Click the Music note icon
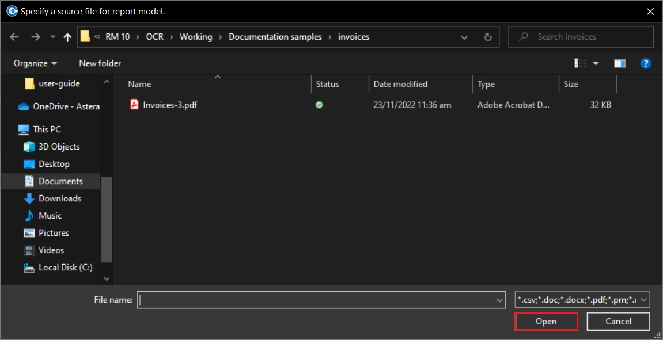Image resolution: width=663 pixels, height=340 pixels. (x=29, y=216)
